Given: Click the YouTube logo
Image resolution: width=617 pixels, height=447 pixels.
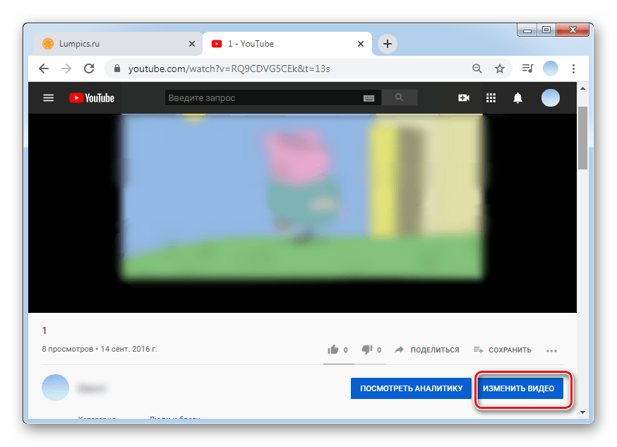Looking at the screenshot, I should (x=92, y=98).
